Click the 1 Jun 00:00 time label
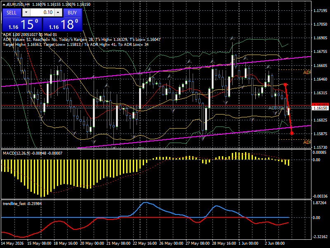This screenshot has height=248, width=330. point(248,243)
